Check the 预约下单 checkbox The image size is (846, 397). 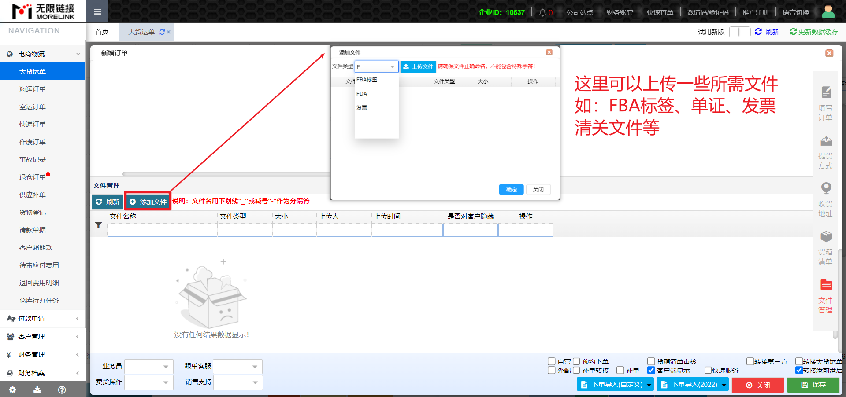[576, 361]
